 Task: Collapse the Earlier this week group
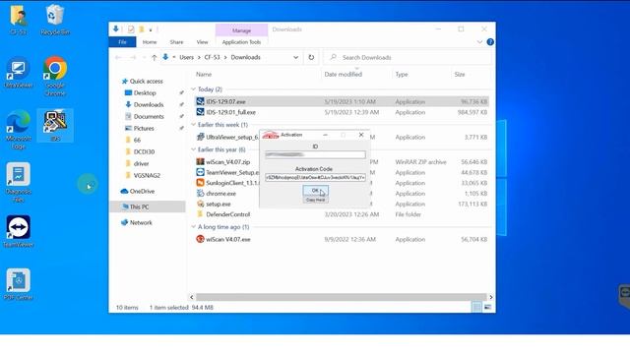click(193, 125)
